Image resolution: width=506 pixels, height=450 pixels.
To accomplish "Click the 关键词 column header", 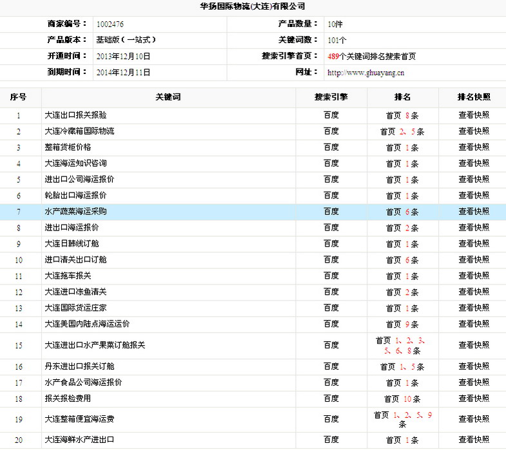I will coord(168,97).
